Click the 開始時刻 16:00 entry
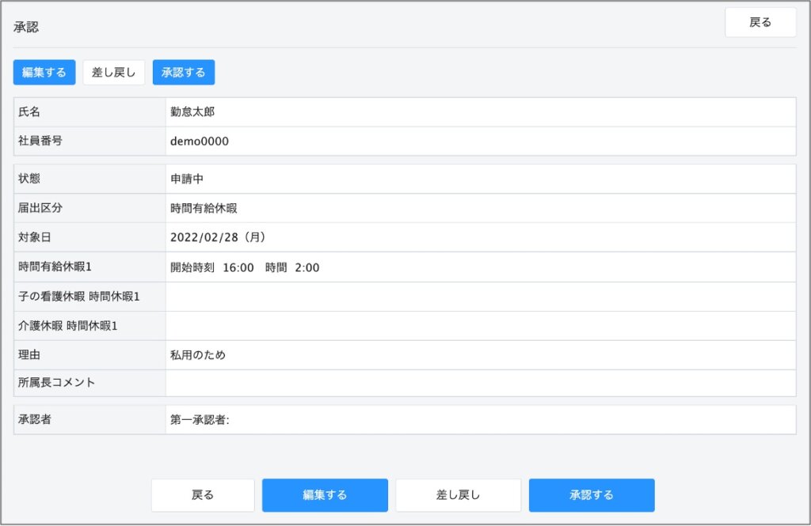Viewport: 811px width, 526px height. click(x=212, y=267)
